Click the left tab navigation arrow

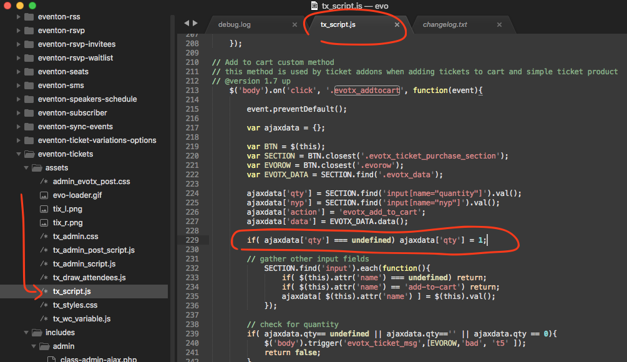(x=187, y=23)
